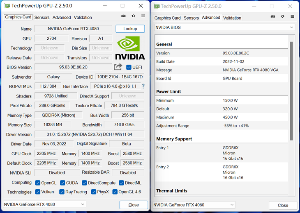Screen dimensions: 300x213
Task: Click the NVIDIA logo image
Action: [130, 48]
